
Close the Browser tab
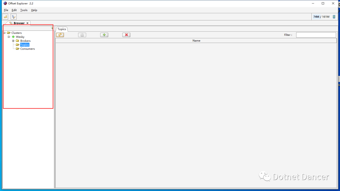[x=27, y=23]
